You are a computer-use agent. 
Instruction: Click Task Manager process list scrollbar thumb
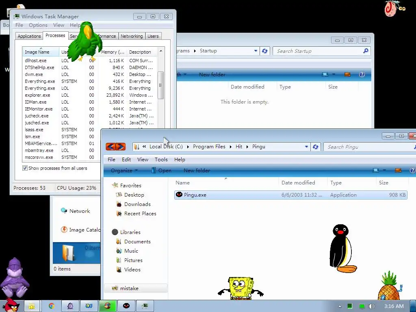(160, 85)
